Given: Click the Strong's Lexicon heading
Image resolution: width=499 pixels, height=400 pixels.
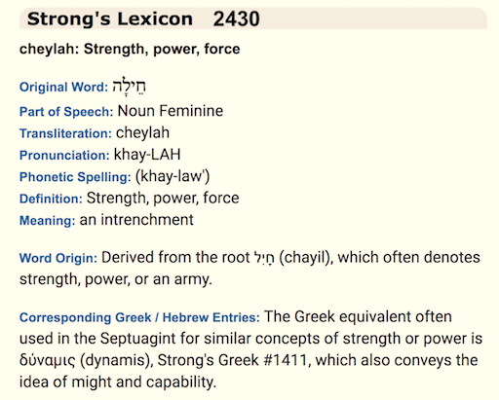Looking at the screenshot, I should 110,18.
